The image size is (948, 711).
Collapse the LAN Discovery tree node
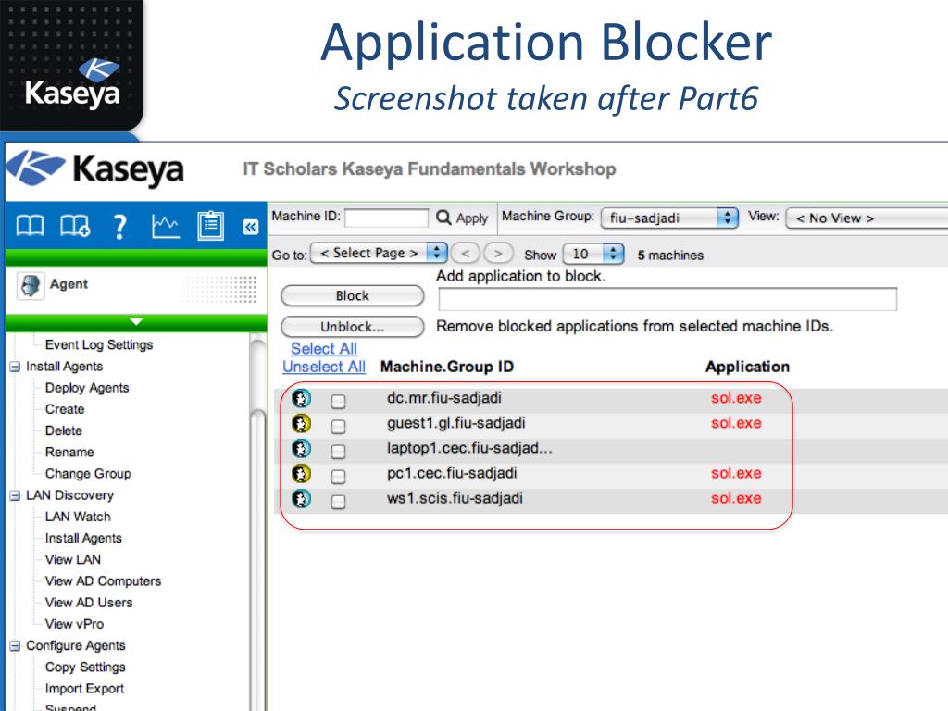click(x=15, y=496)
